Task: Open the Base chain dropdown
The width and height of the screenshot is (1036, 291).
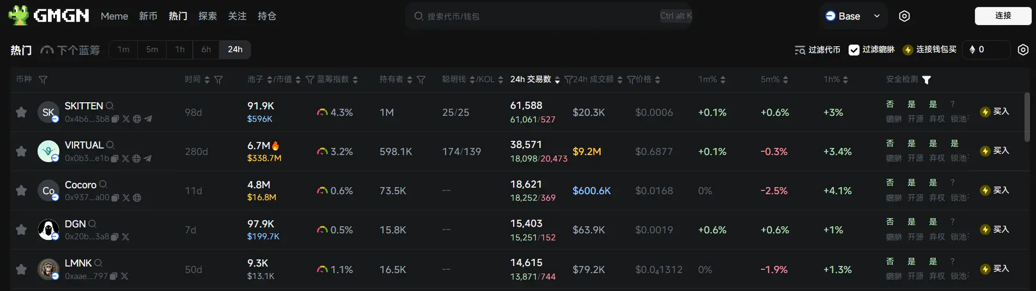Action: (853, 16)
